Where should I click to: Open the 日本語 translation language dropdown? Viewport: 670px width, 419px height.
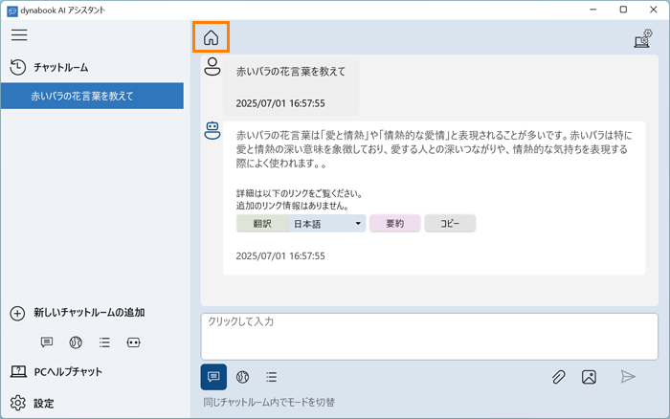[x=327, y=224]
